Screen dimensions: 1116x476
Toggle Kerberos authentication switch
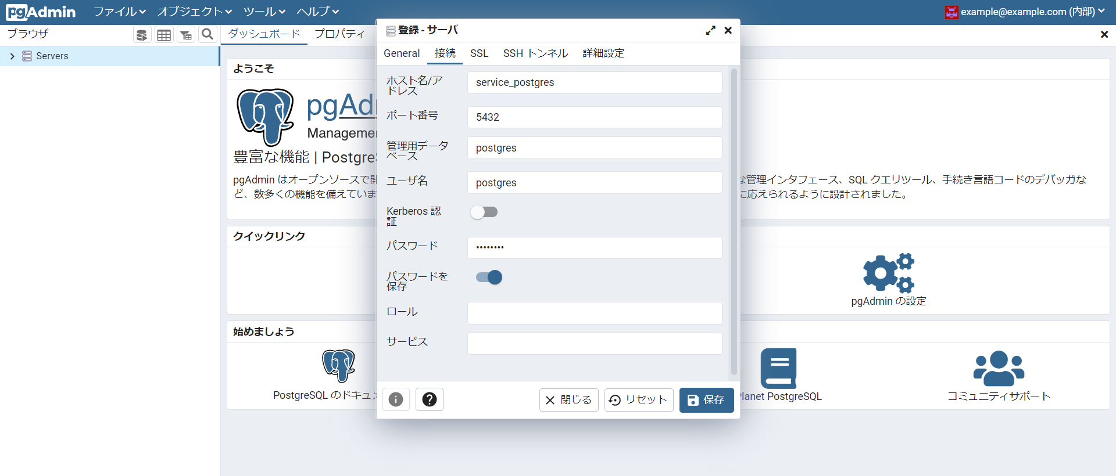pos(484,212)
